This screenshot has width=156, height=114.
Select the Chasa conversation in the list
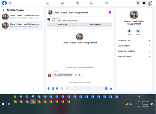[x=22, y=26]
